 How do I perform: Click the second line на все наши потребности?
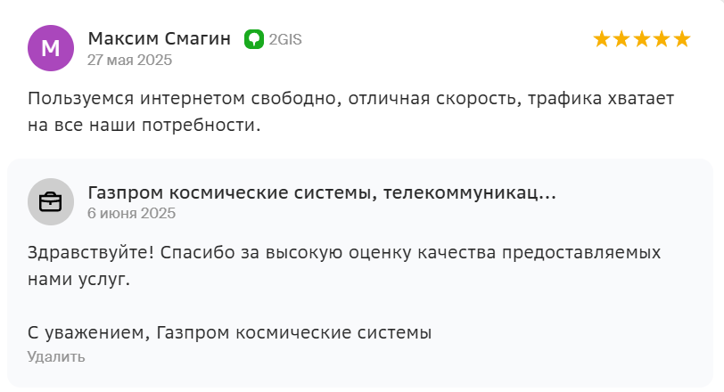pos(144,125)
